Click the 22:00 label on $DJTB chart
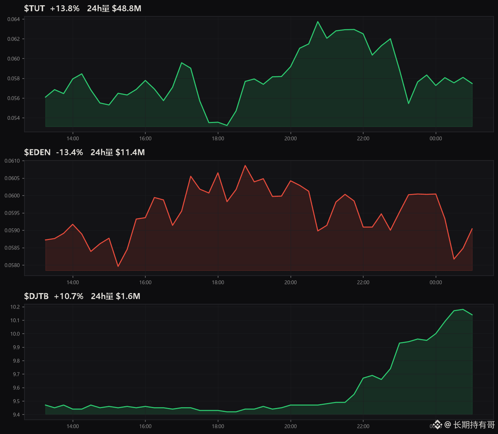The height and width of the screenshot is (434, 498). click(363, 426)
